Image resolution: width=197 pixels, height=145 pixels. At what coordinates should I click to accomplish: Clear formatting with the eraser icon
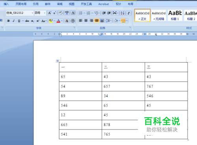[61, 13]
